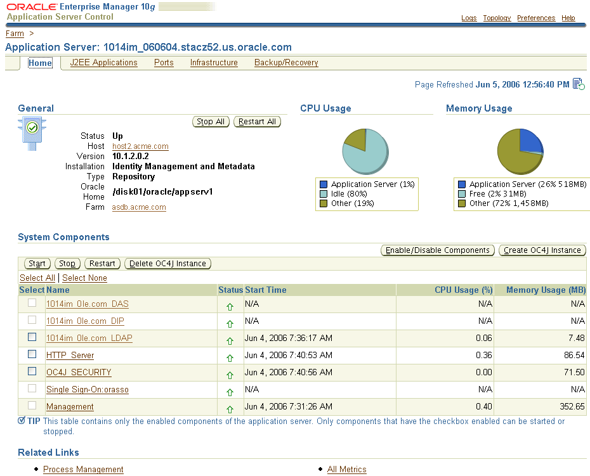Click Create OC4J Instance button
The height and width of the screenshot is (476, 590).
542,250
